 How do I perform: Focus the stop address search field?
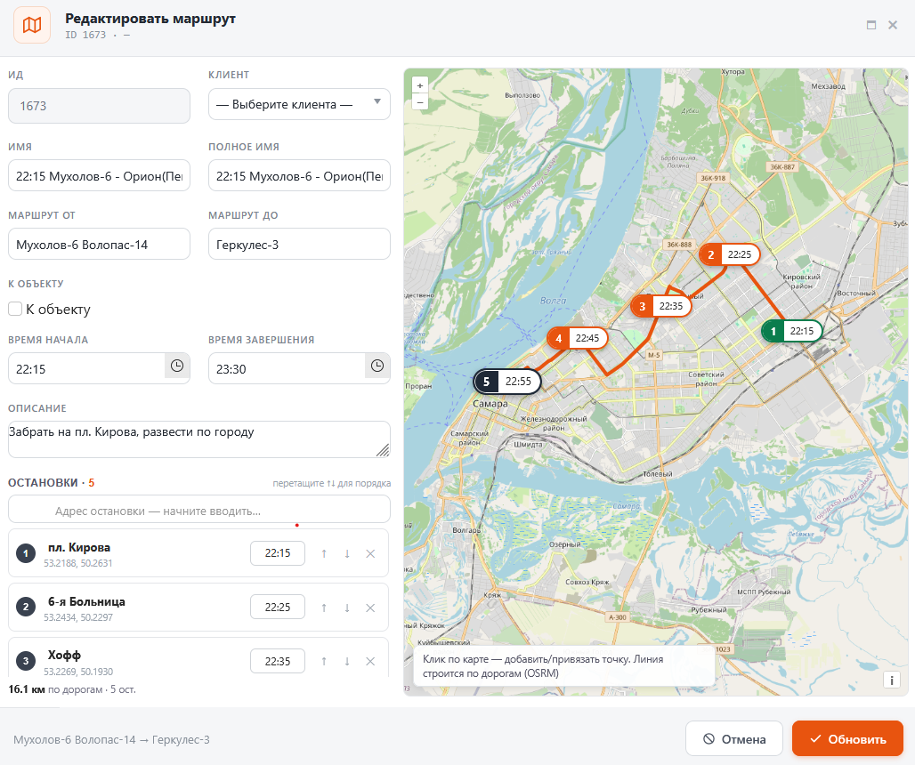pos(199,511)
